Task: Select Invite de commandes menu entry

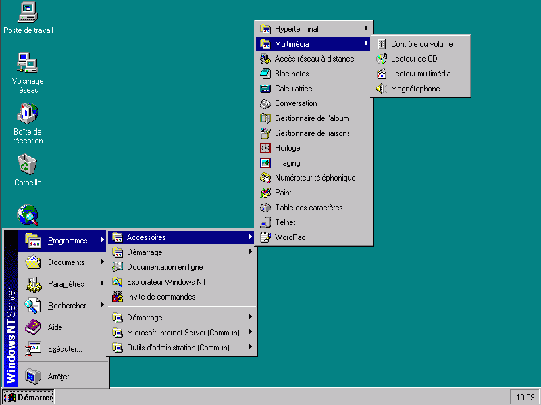Action: [x=161, y=297]
